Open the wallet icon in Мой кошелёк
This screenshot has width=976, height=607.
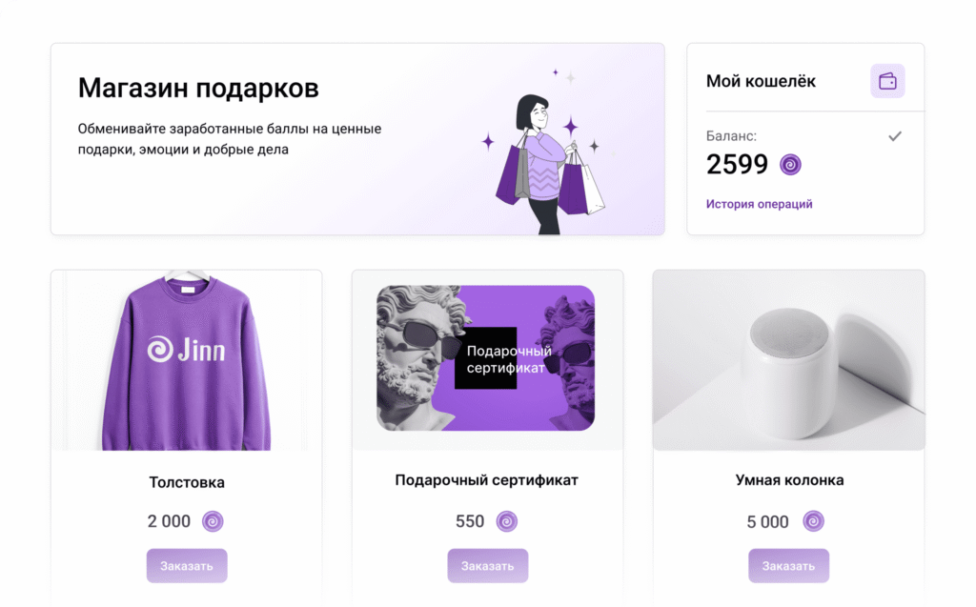click(887, 81)
